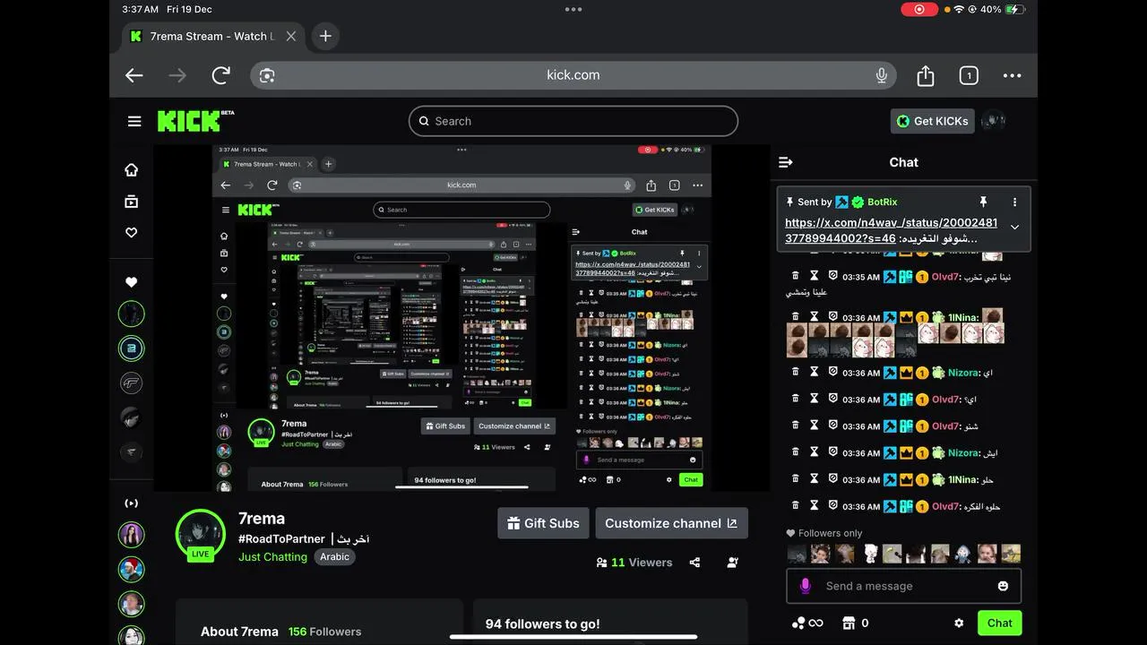The width and height of the screenshot is (1147, 645).
Task: Go forward in the browser
Action: point(177,75)
